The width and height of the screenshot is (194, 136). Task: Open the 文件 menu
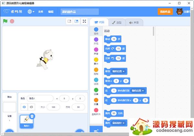tap(41, 12)
